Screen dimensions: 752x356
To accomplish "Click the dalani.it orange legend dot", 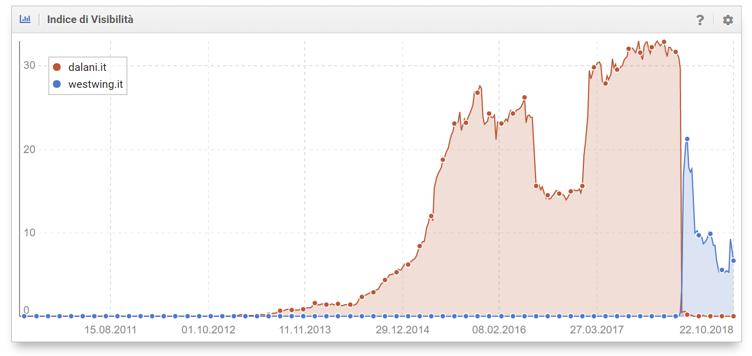I will coord(57,67).
